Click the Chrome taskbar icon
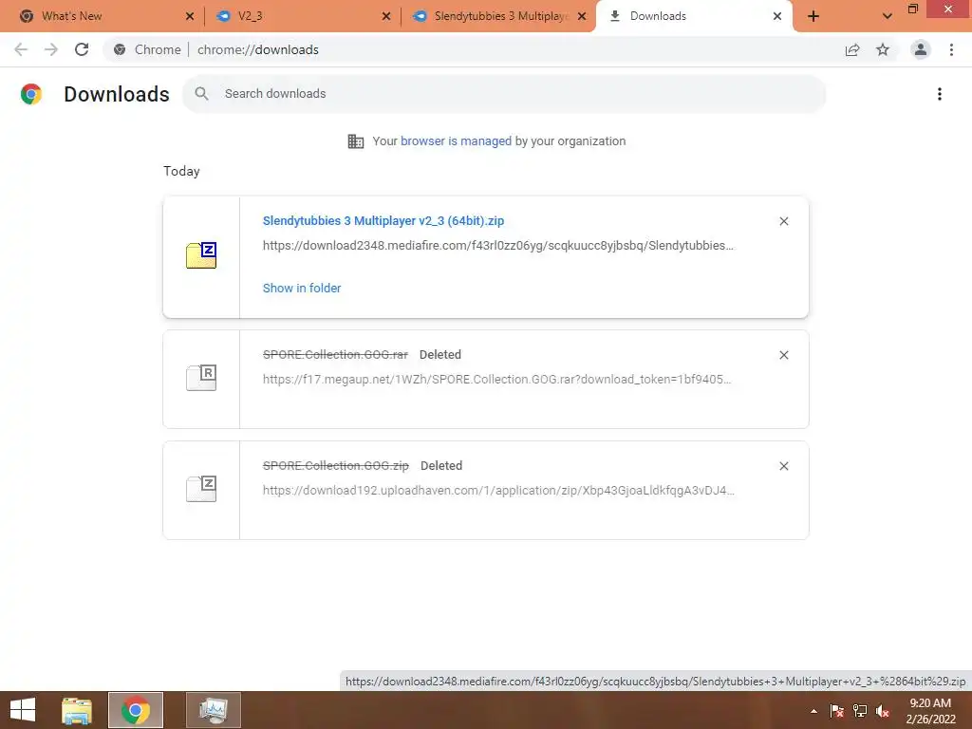This screenshot has height=729, width=972. 136,710
